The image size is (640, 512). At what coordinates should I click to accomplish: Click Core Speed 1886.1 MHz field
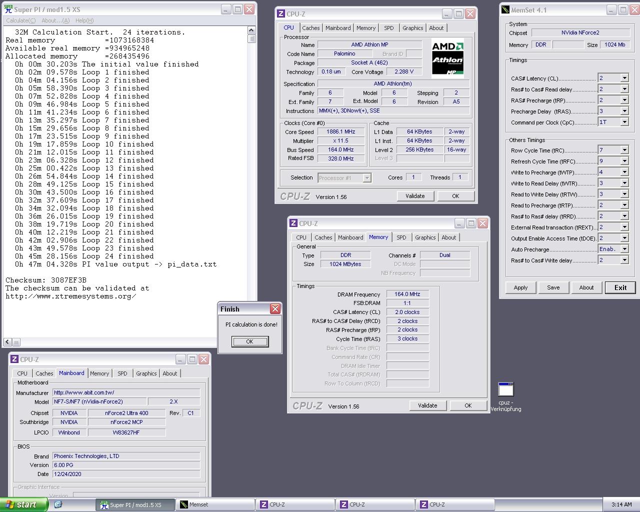coord(341,132)
